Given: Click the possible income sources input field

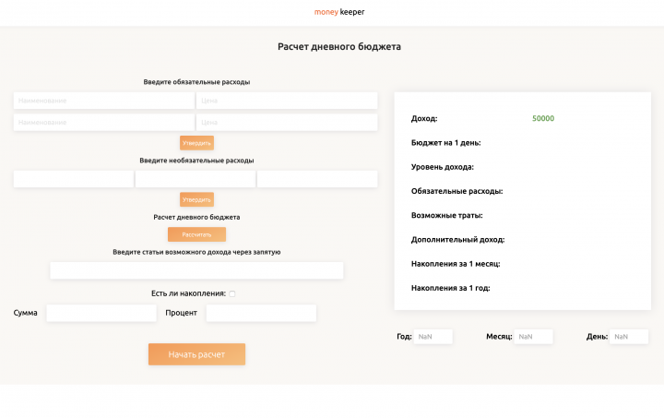Looking at the screenshot, I should pos(196,270).
